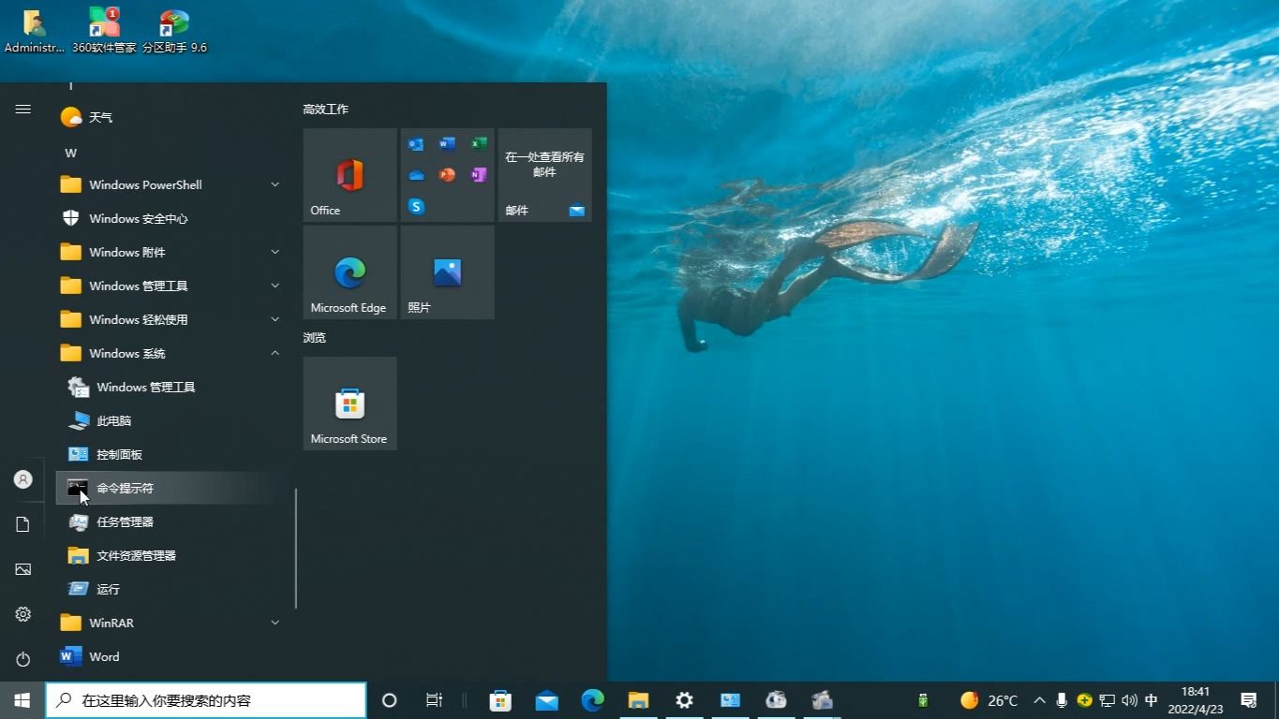Click the user account icon in Start sidebar

[x=23, y=479]
